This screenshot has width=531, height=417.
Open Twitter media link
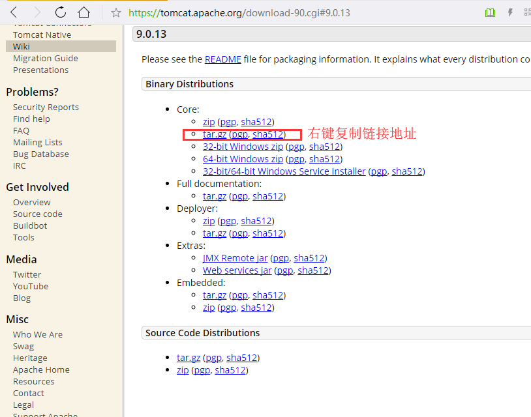(x=27, y=274)
